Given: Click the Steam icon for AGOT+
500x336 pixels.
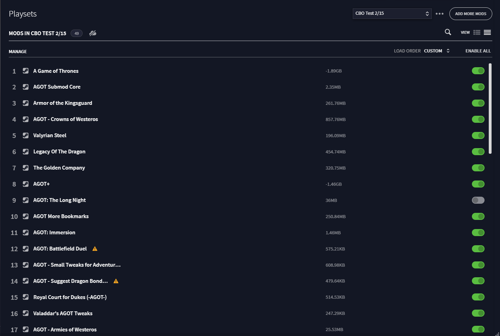Looking at the screenshot, I should pyautogui.click(x=26, y=184).
